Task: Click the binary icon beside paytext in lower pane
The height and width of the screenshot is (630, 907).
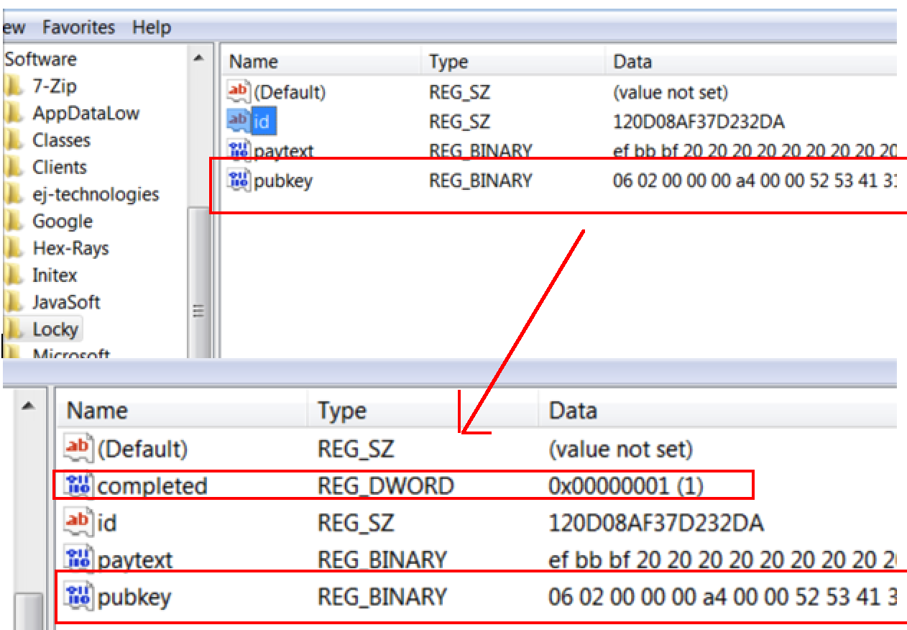Action: click(x=78, y=558)
